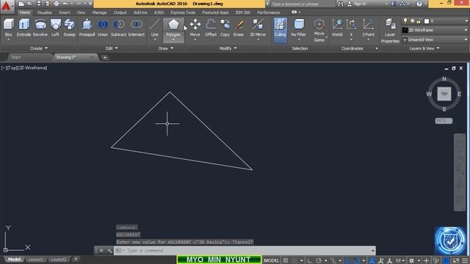Click MODEL space button in status bar
Image resolution: width=470 pixels, height=264 pixels.
pyautogui.click(x=271, y=260)
